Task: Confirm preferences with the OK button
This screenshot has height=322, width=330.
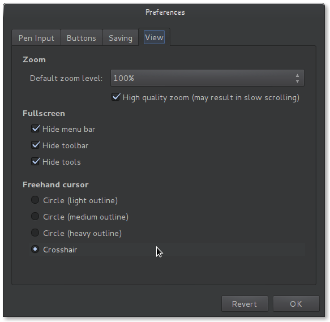Action: 296,304
